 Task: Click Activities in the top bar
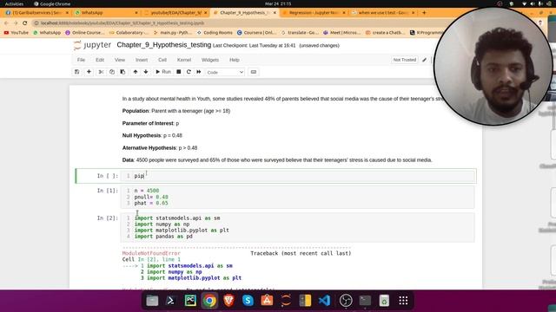click(x=14, y=3)
